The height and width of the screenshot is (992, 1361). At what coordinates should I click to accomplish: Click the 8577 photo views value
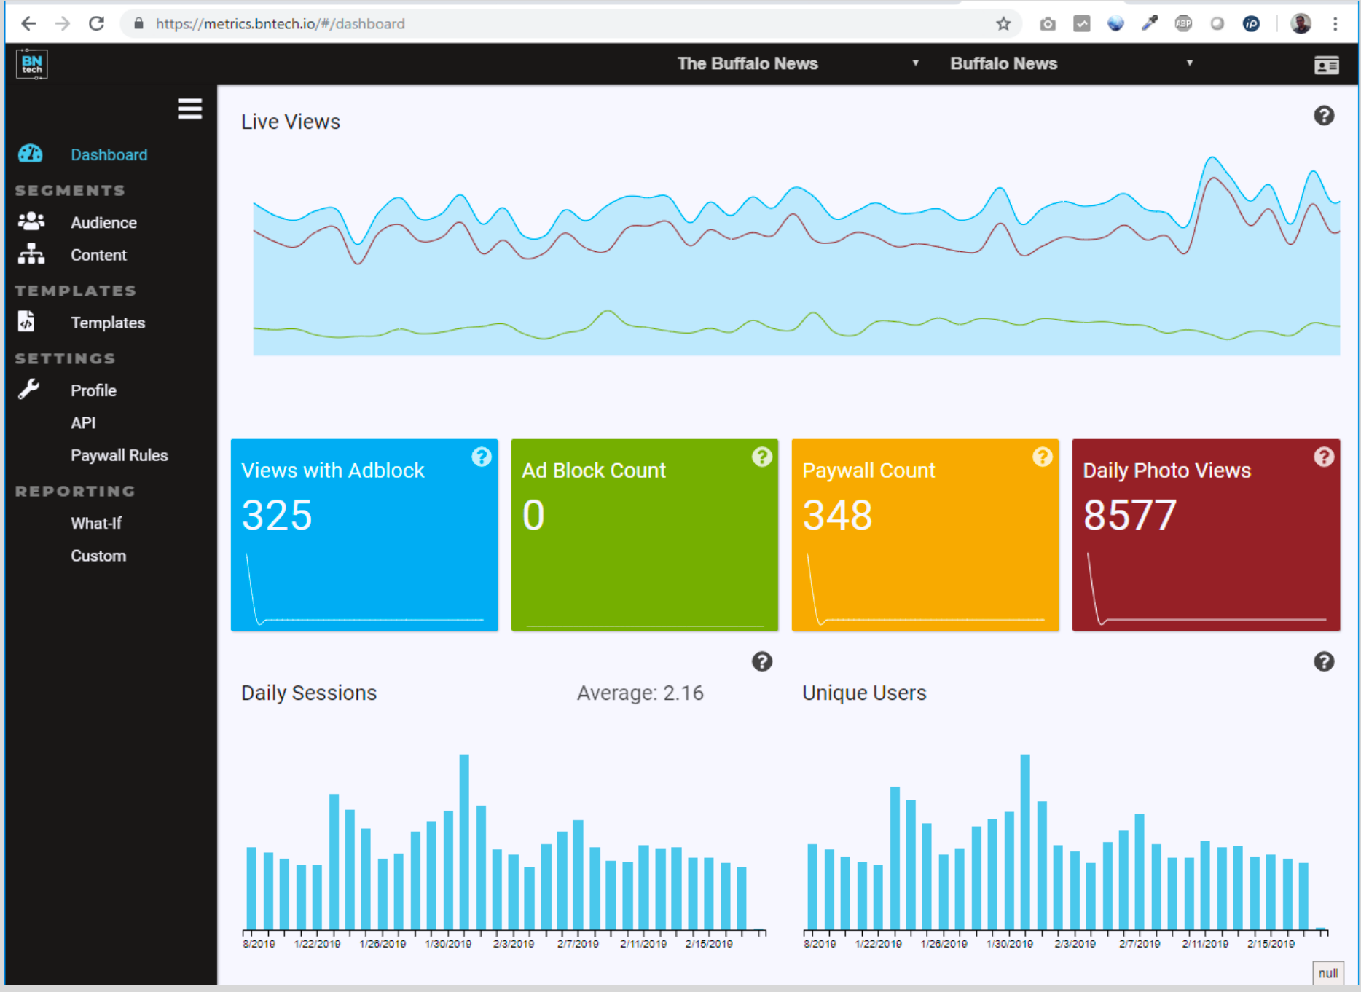1130,515
